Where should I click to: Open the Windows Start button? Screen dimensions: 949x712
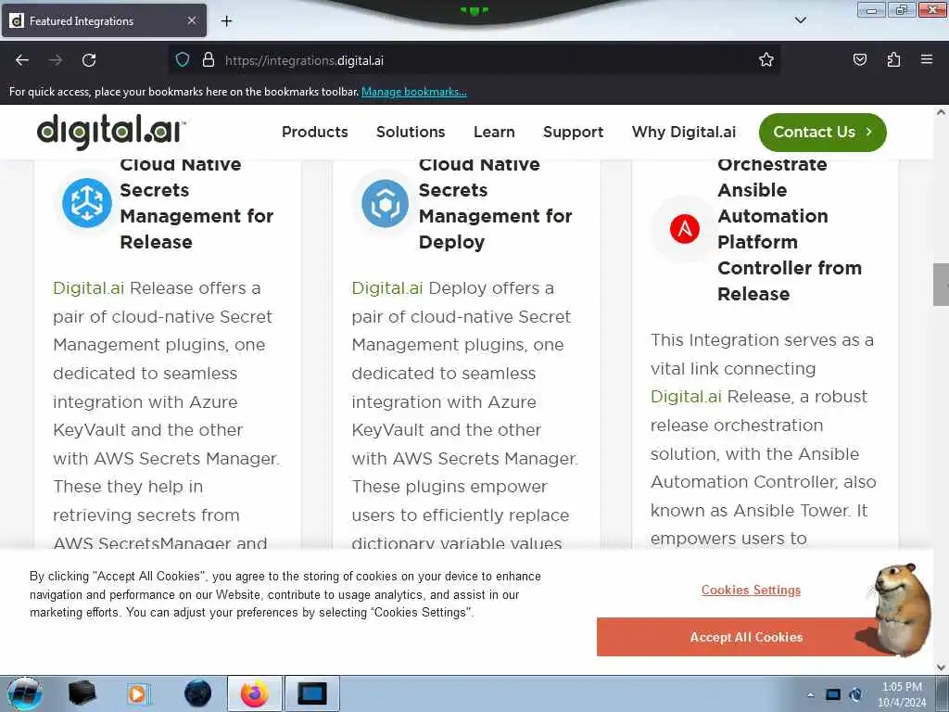pos(25,693)
